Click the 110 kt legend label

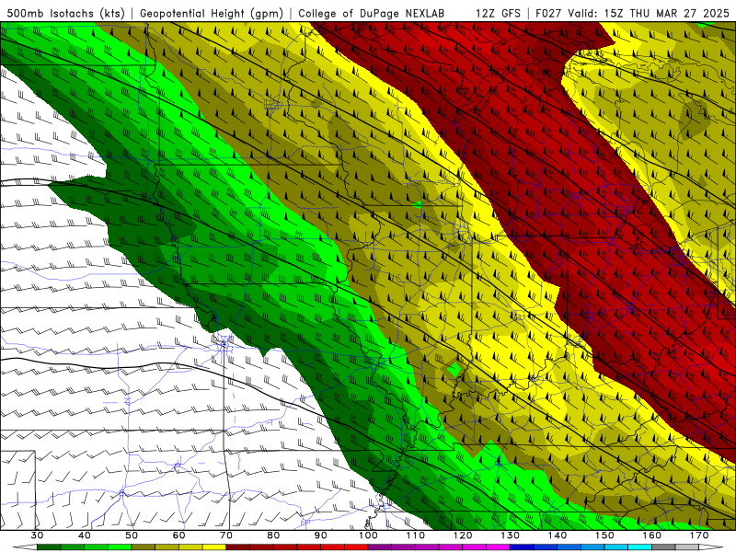[x=416, y=535]
